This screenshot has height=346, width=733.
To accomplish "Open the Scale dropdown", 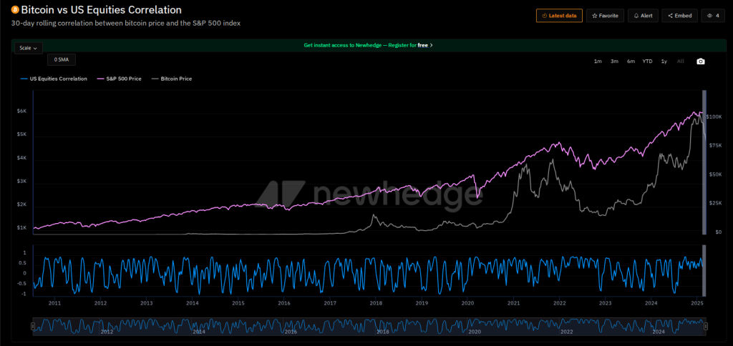I will click(x=29, y=48).
